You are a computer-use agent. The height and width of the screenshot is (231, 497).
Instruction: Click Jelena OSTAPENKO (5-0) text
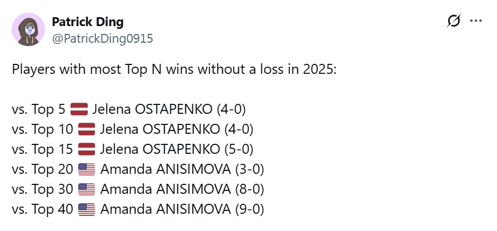tap(177, 149)
